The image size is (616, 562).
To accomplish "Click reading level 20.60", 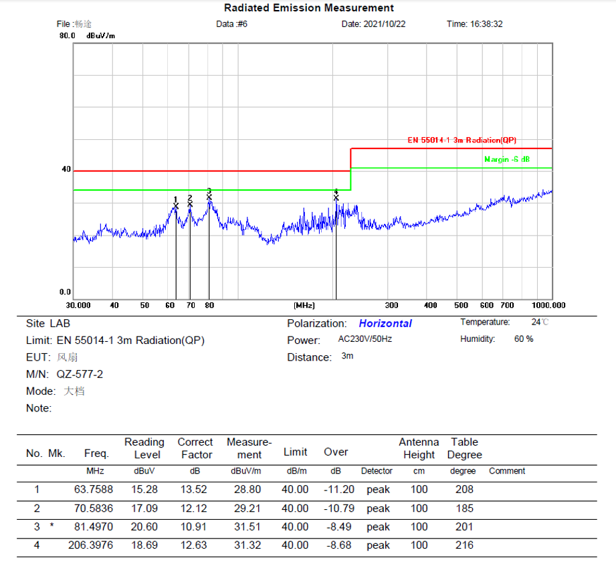I will tap(144, 527).
